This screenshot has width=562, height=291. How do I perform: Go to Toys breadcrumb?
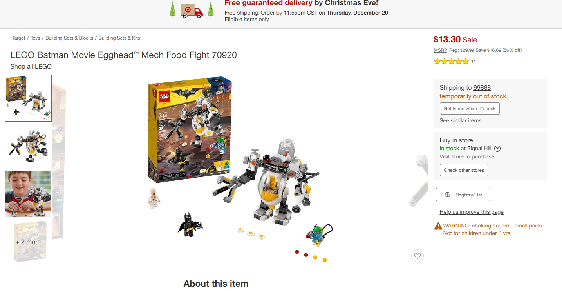point(35,38)
